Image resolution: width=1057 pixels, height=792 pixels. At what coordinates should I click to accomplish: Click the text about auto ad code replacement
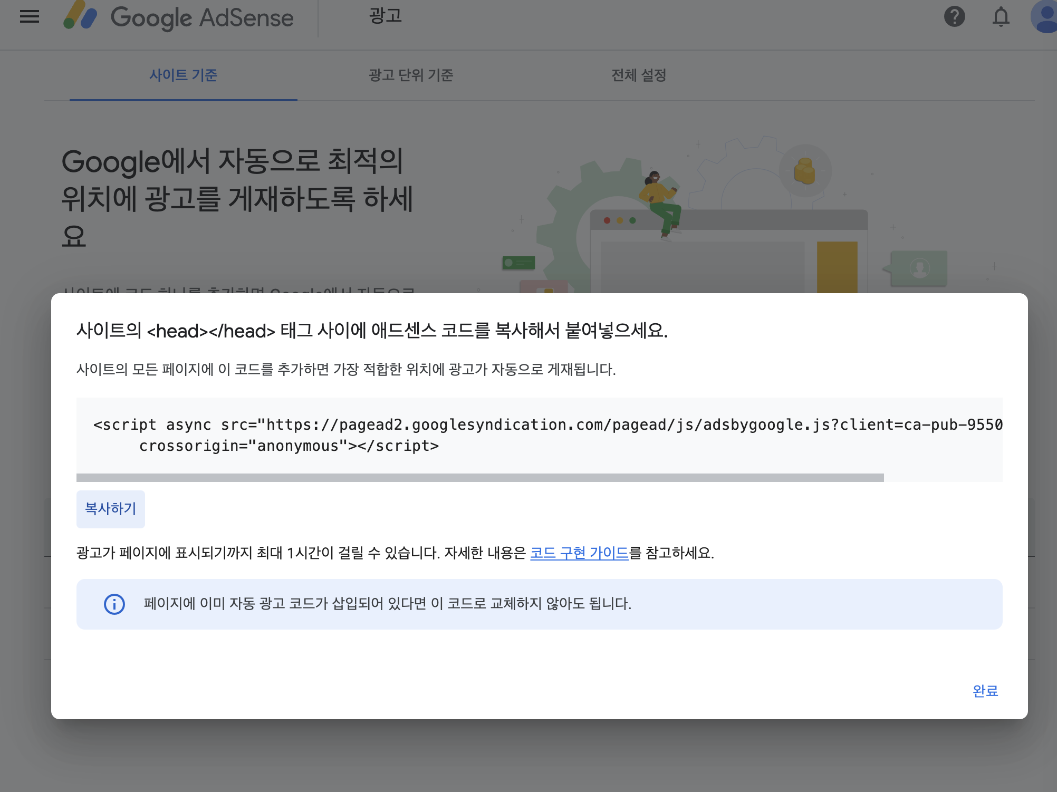pyautogui.click(x=388, y=604)
